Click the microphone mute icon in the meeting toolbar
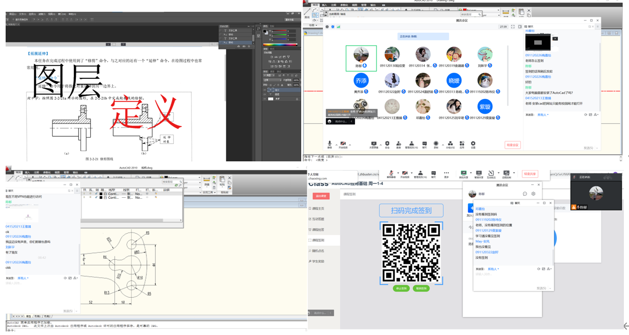629x335 pixels. [329, 143]
